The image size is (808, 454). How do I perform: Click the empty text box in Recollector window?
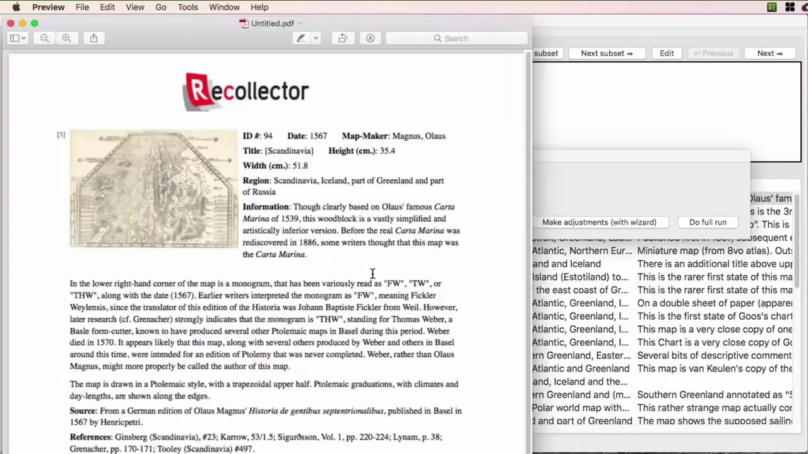667,112
